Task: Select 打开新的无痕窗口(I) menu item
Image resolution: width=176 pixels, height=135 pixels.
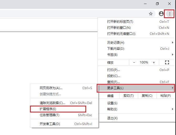Action: pos(121,34)
